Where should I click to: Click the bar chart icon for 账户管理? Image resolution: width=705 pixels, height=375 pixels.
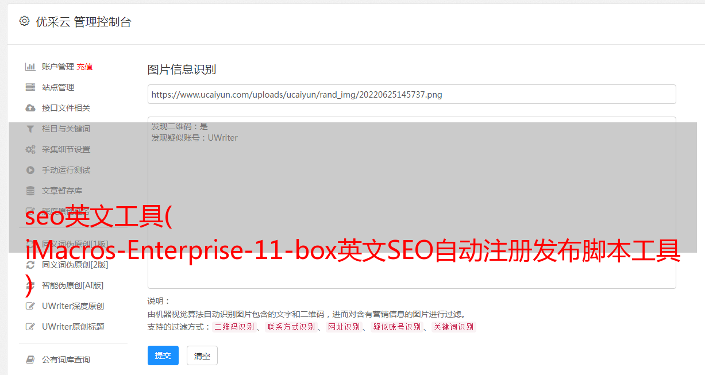point(30,67)
